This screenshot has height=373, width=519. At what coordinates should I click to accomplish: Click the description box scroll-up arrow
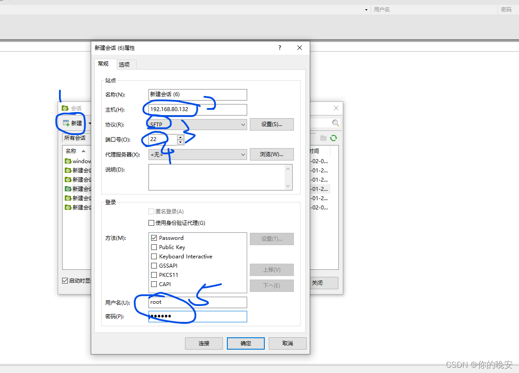click(x=288, y=169)
